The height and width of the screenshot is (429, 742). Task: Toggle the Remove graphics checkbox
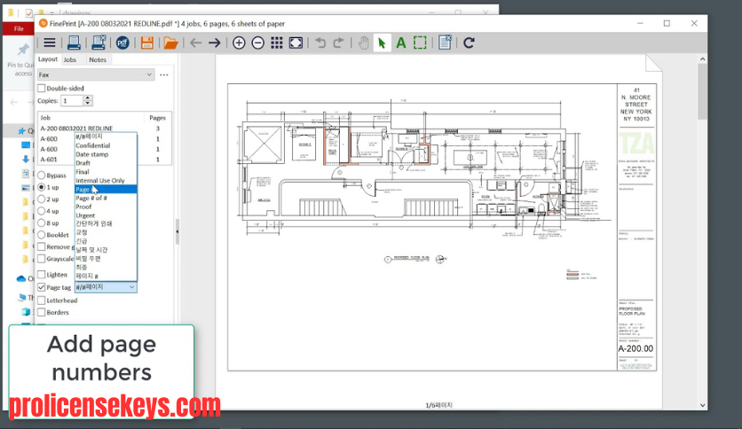(x=42, y=246)
